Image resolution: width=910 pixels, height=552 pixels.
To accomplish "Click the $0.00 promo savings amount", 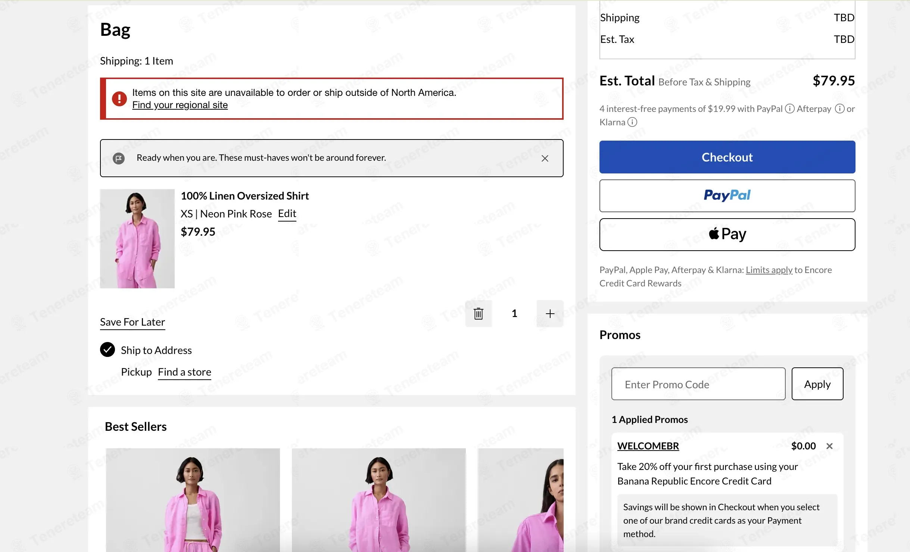I will pyautogui.click(x=803, y=446).
